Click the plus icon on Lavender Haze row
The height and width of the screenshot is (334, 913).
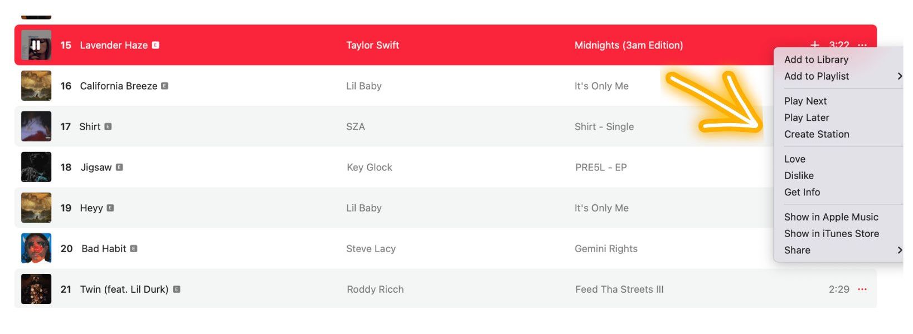pos(814,45)
